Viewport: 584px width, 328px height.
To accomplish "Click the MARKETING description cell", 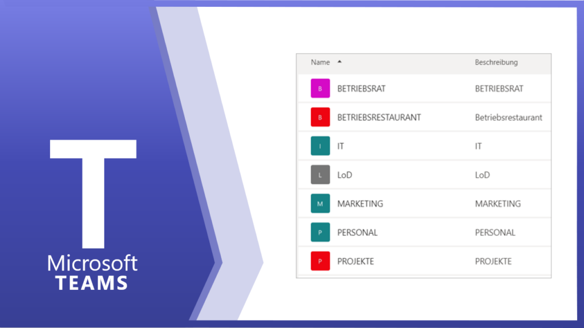I will tap(498, 204).
